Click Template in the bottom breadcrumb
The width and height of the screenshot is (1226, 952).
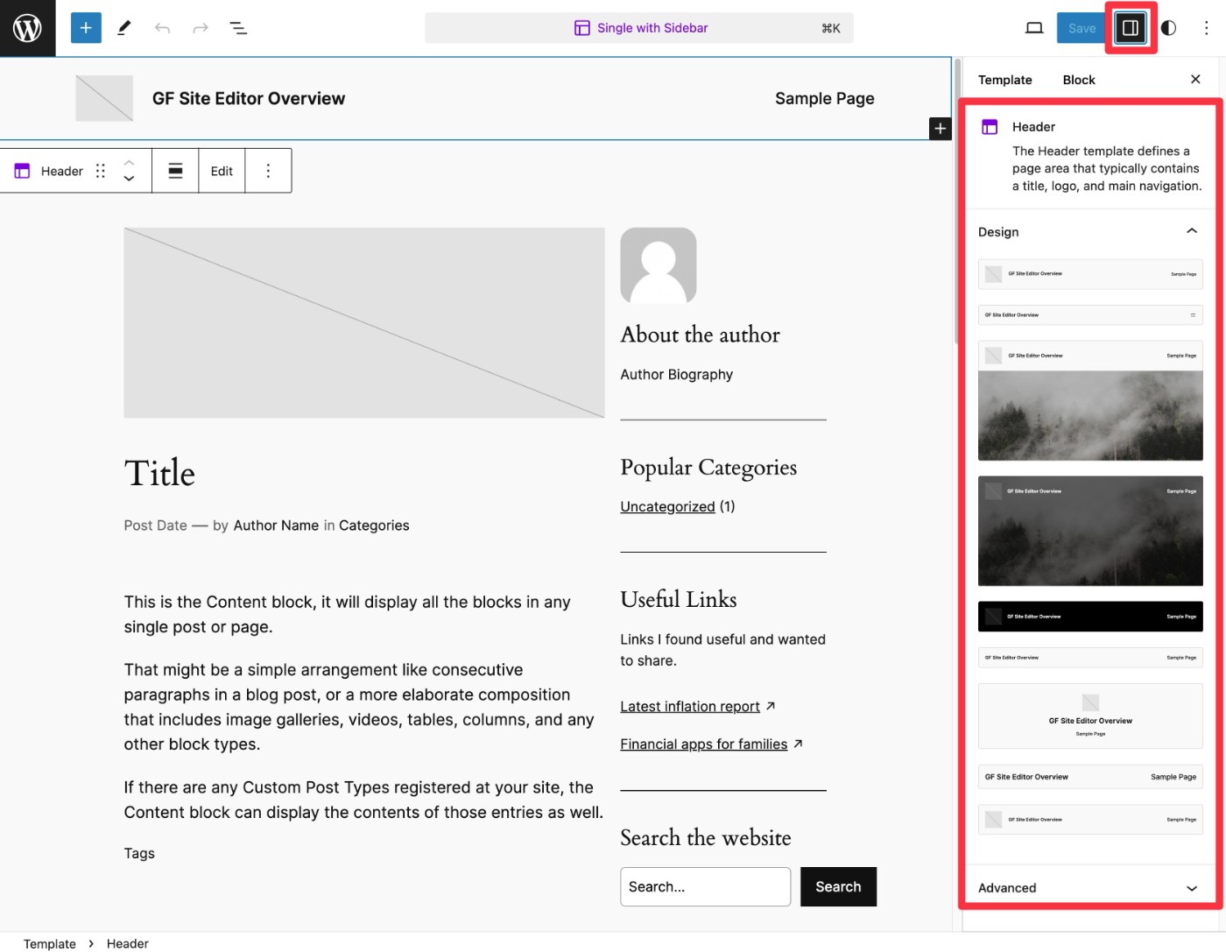(x=50, y=943)
